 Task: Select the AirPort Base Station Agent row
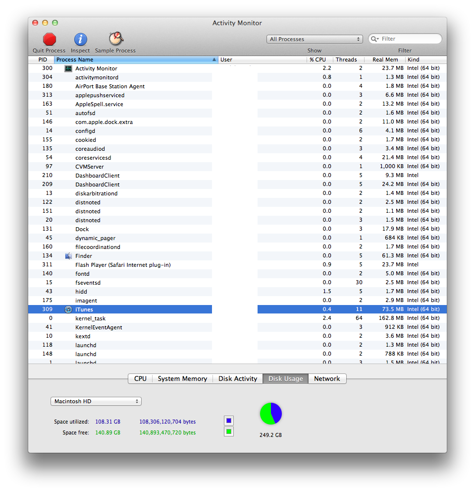[x=238, y=86]
